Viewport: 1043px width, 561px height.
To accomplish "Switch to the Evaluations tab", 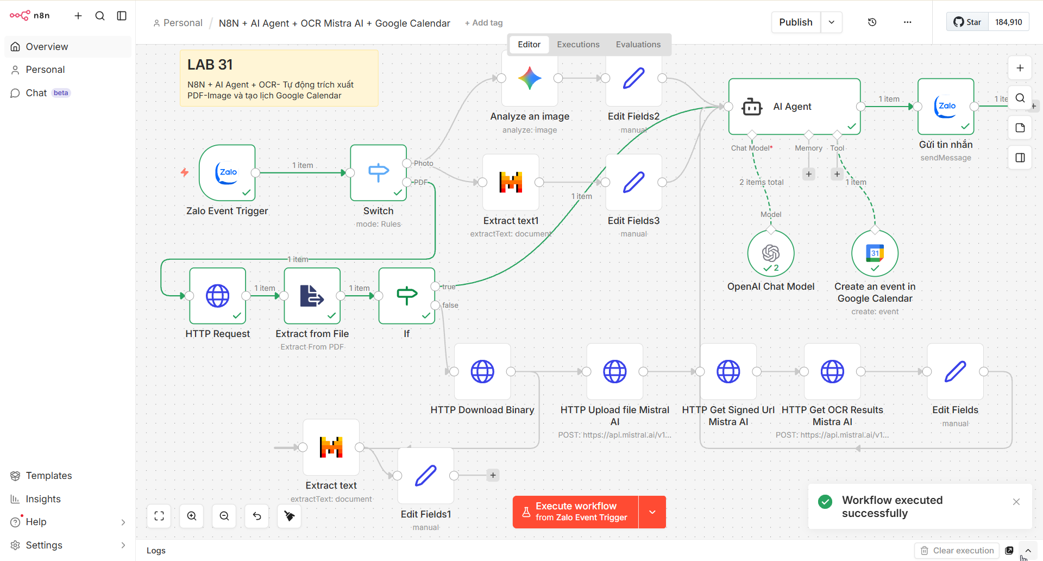I will tap(638, 45).
